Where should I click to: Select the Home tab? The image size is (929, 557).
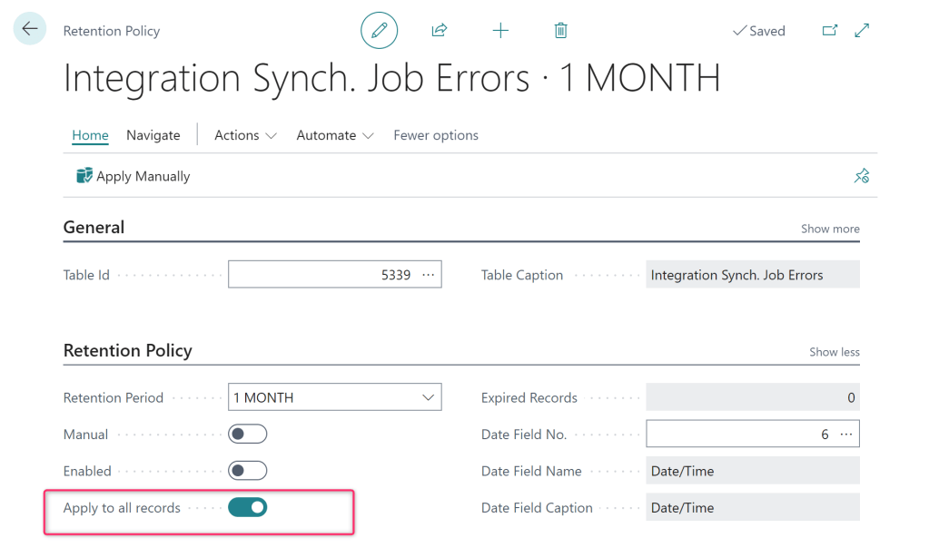(x=90, y=135)
